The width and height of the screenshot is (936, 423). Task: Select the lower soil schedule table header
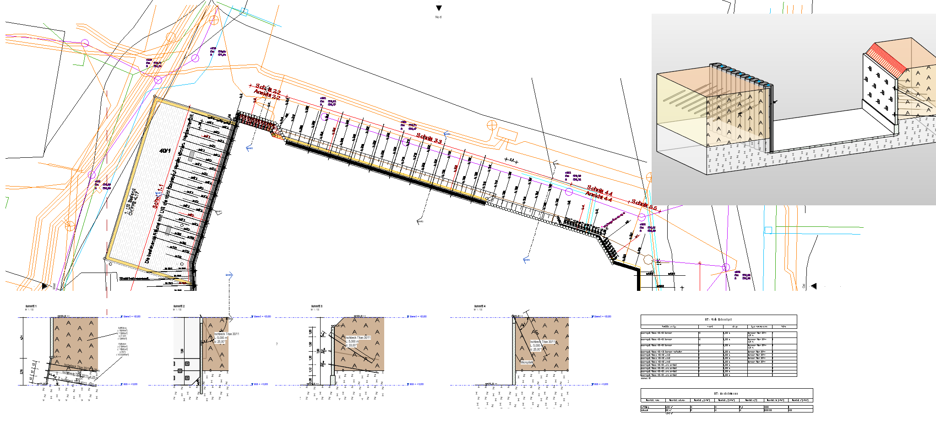pyautogui.click(x=726, y=393)
